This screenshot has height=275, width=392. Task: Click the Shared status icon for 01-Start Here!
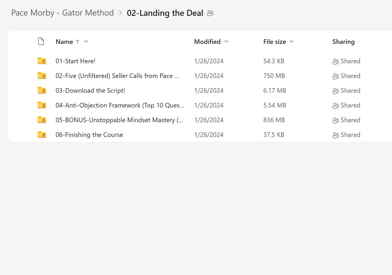click(335, 62)
